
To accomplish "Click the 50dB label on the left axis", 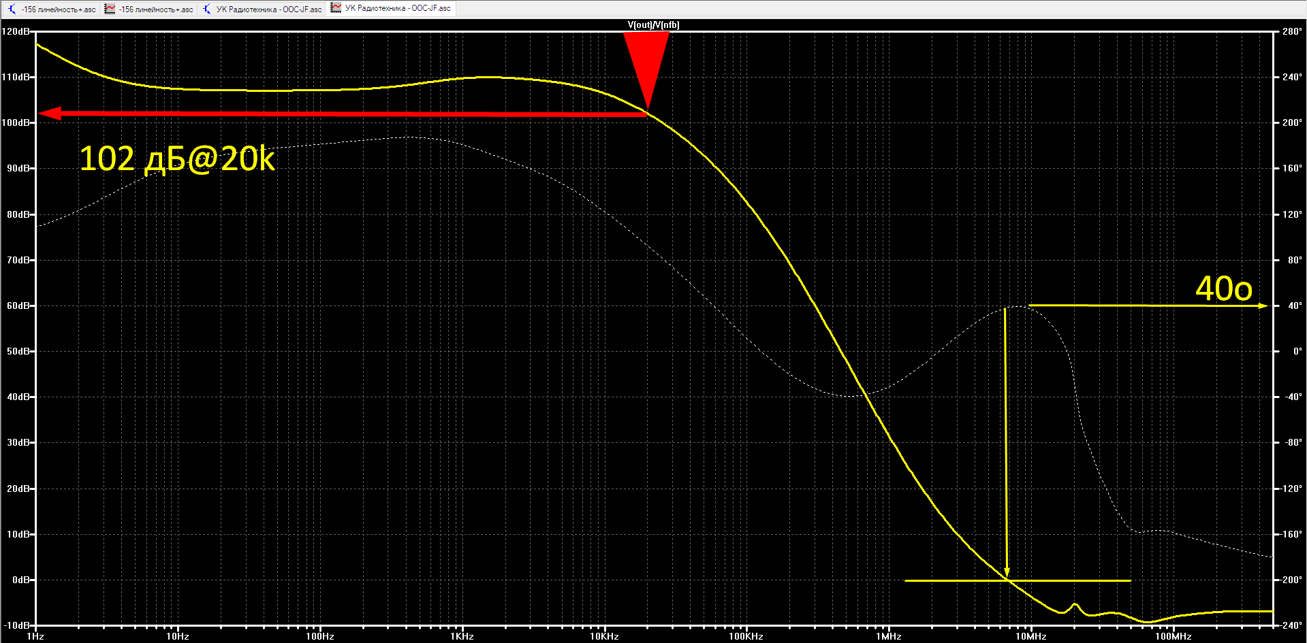I will [x=18, y=351].
